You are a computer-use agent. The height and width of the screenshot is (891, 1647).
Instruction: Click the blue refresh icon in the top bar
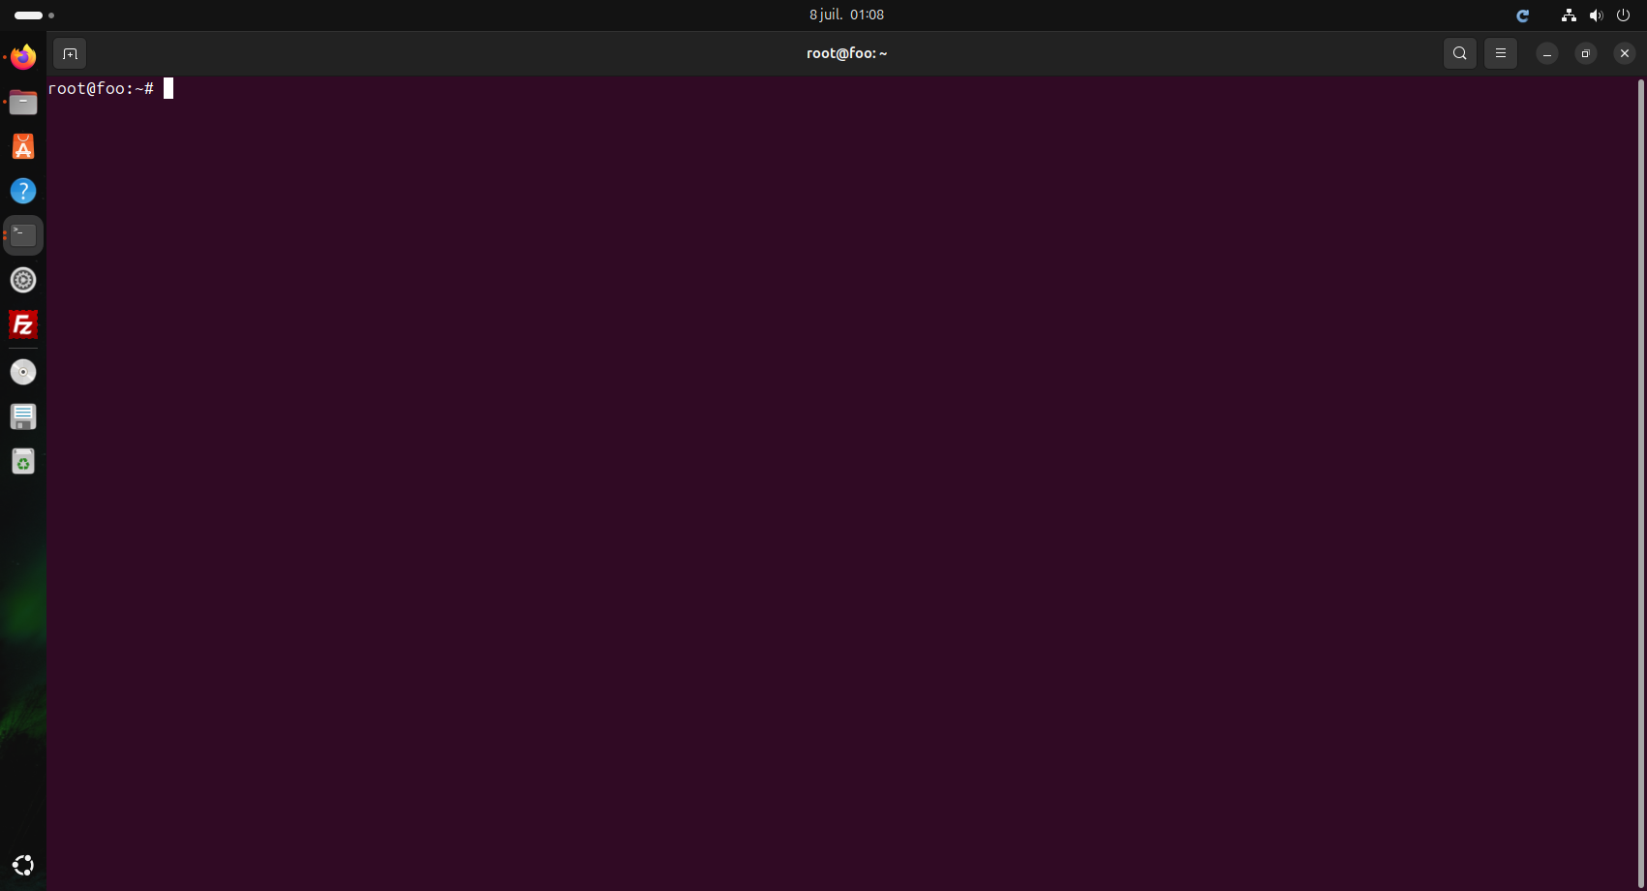1523,15
